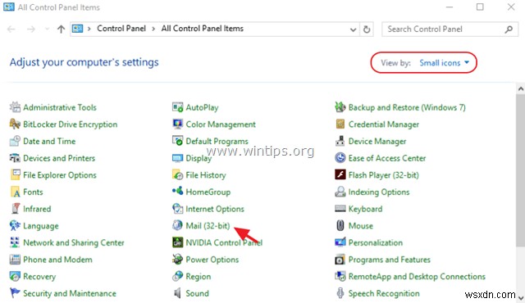
Task: Open the Internet Options icon
Action: (177, 209)
